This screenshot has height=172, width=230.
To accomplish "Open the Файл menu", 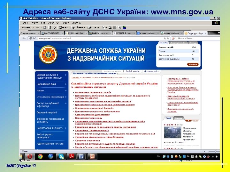I will click(x=25, y=23).
